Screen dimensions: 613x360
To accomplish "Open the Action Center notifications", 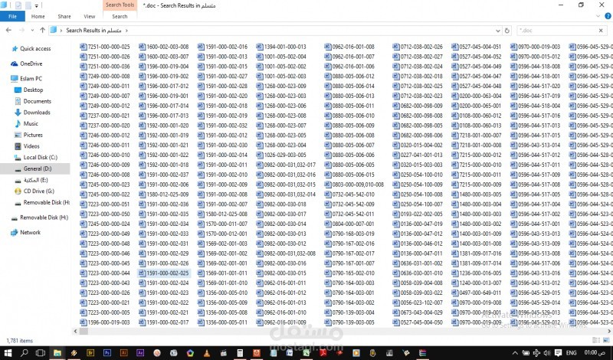I will tap(559, 353).
